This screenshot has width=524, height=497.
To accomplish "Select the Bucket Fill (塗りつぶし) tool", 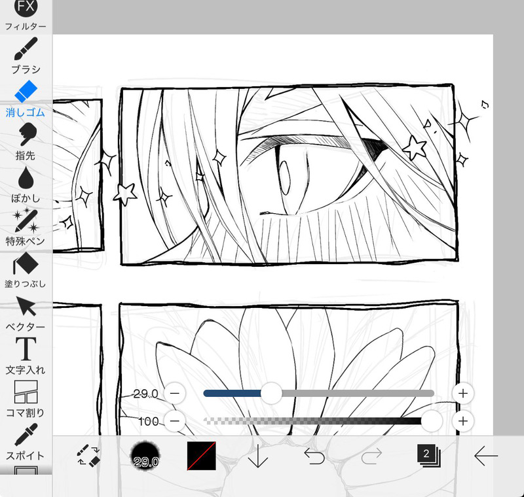I will (26, 270).
